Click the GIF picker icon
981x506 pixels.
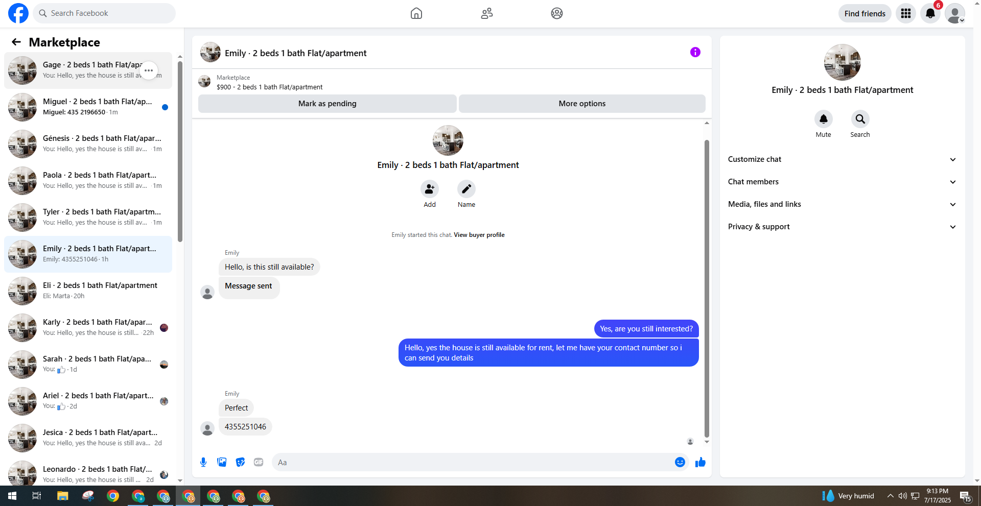click(259, 462)
